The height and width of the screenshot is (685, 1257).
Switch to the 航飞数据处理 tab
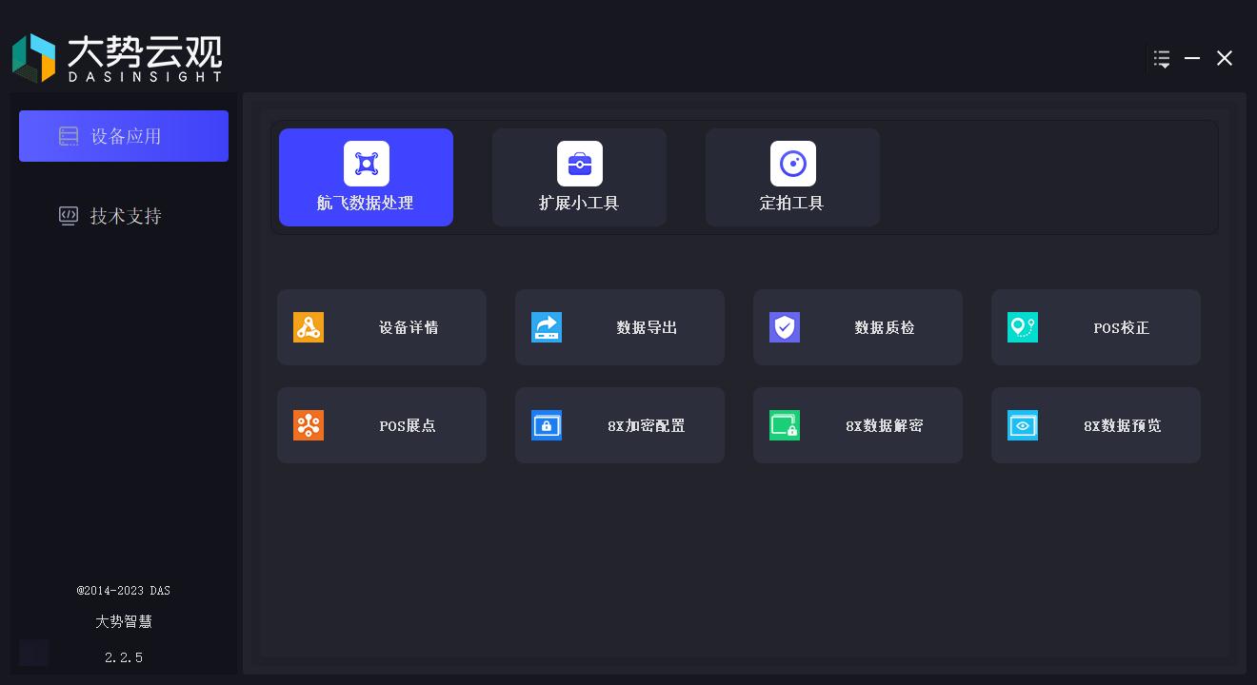coord(366,177)
